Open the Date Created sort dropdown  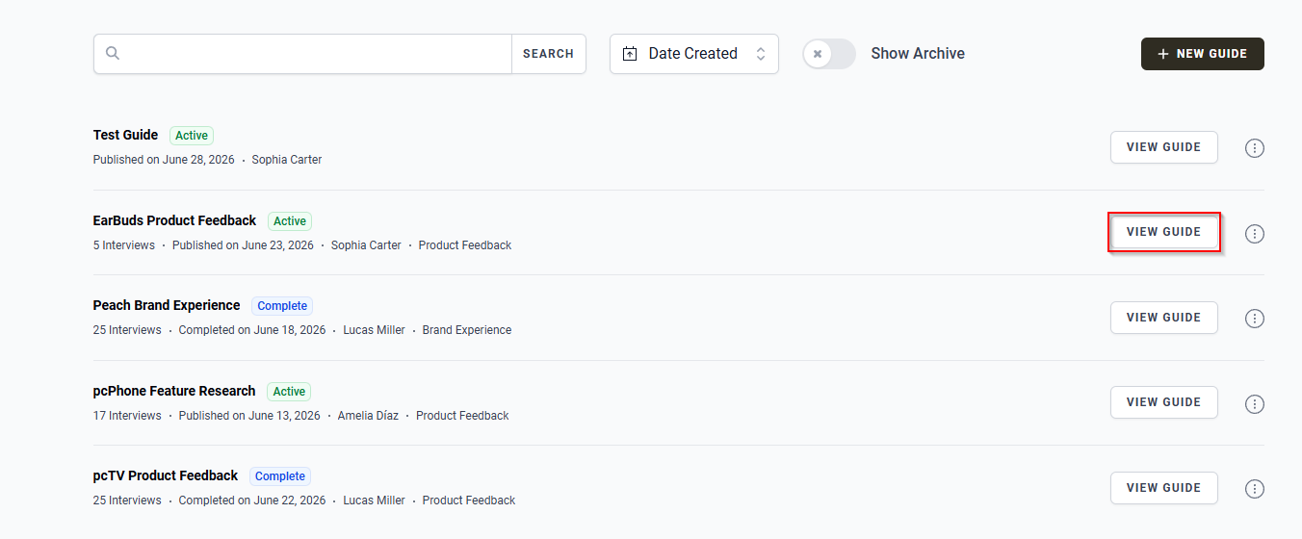coord(694,54)
